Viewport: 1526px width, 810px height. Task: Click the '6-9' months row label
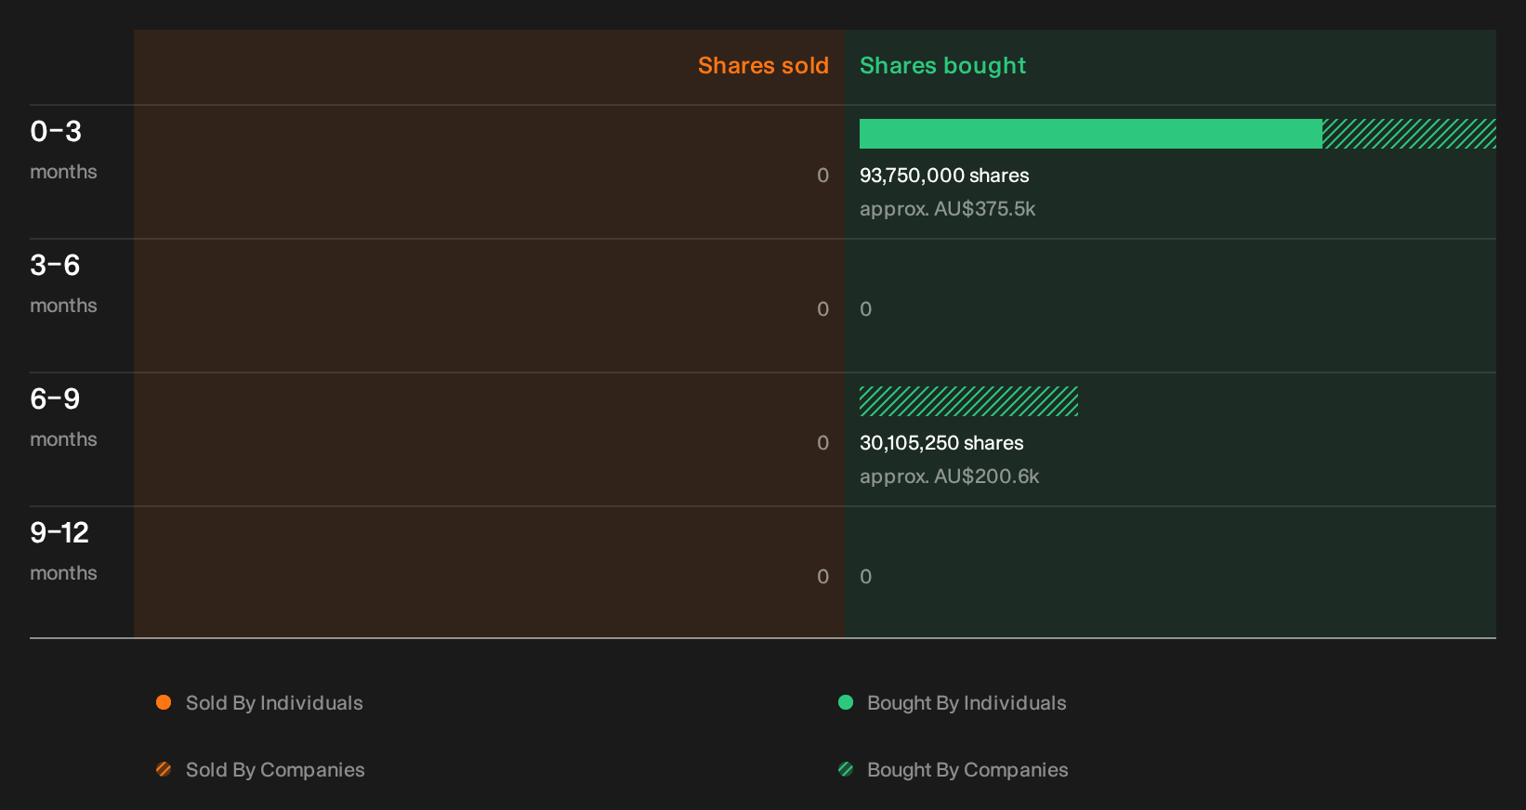(x=55, y=398)
